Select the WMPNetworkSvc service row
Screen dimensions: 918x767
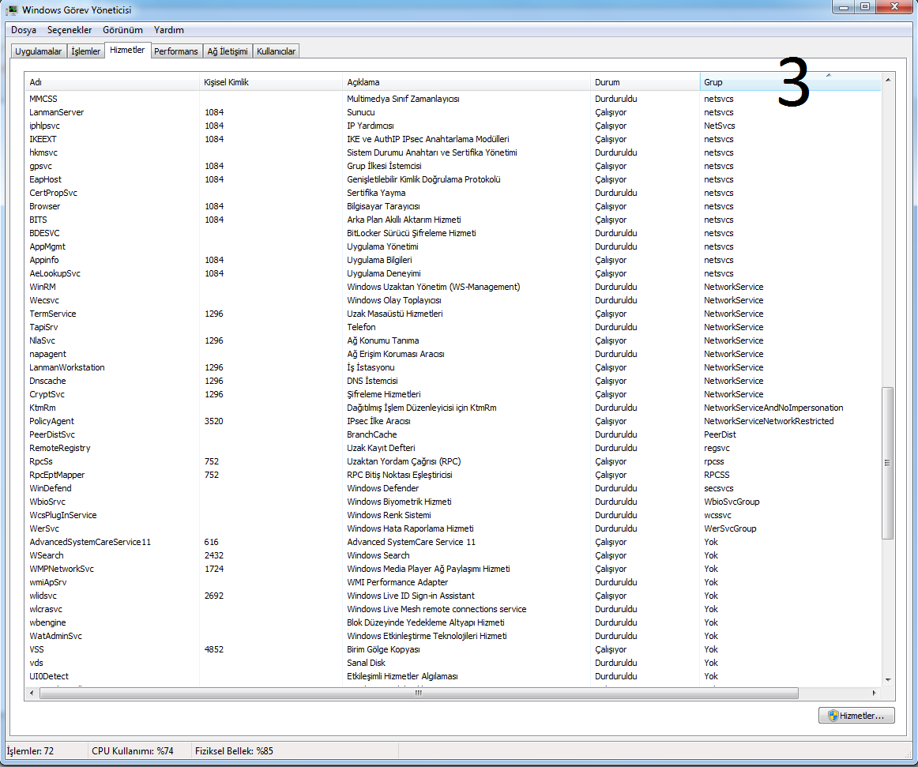tap(453, 569)
